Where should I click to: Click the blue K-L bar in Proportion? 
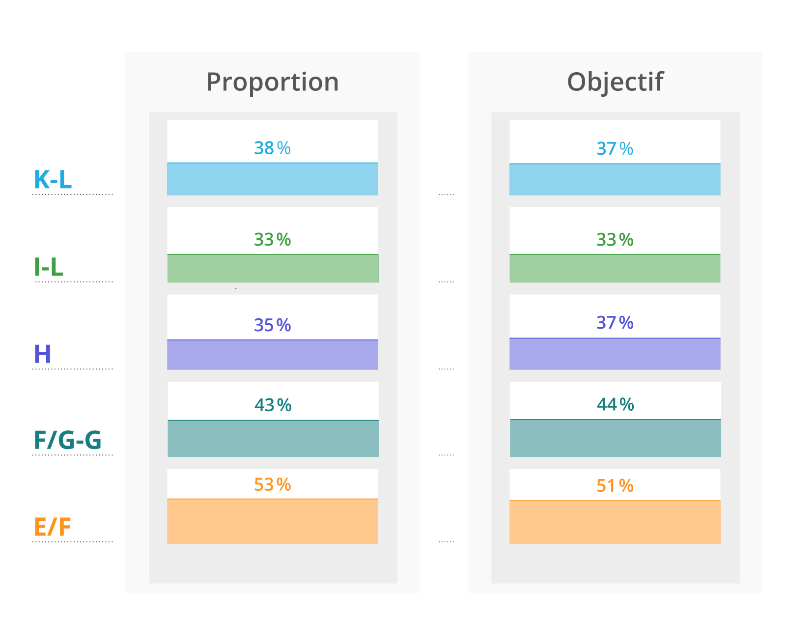(x=272, y=179)
